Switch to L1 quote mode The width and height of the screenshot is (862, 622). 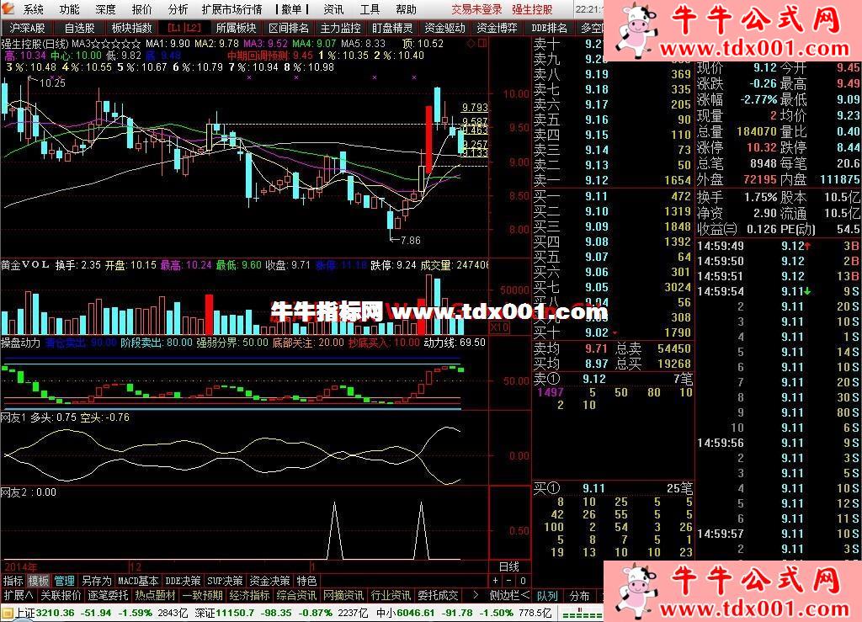point(175,28)
